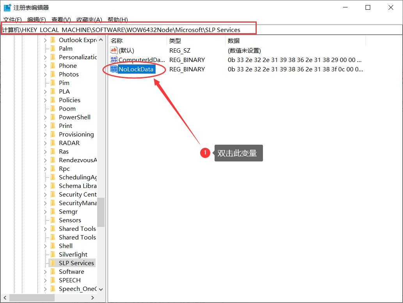The width and height of the screenshot is (403, 303).
Task: Select the NoLockData binary value icon
Action: (114, 69)
